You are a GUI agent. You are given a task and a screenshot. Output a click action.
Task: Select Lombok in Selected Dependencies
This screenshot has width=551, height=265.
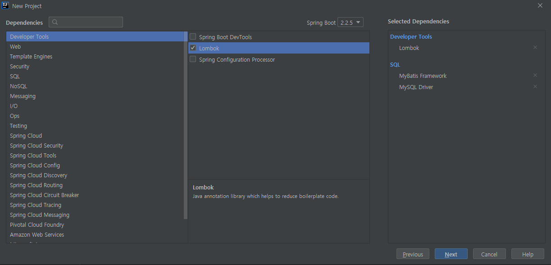(409, 48)
